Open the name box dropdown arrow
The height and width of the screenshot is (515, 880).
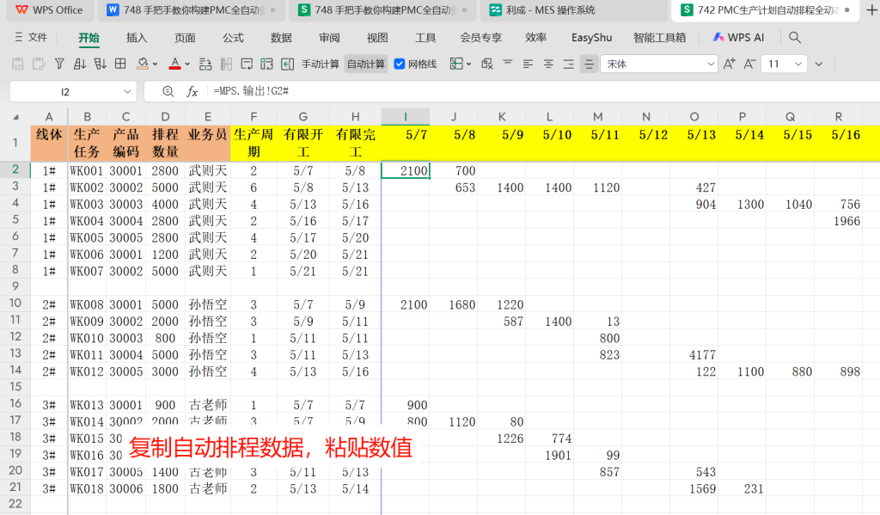(x=127, y=91)
